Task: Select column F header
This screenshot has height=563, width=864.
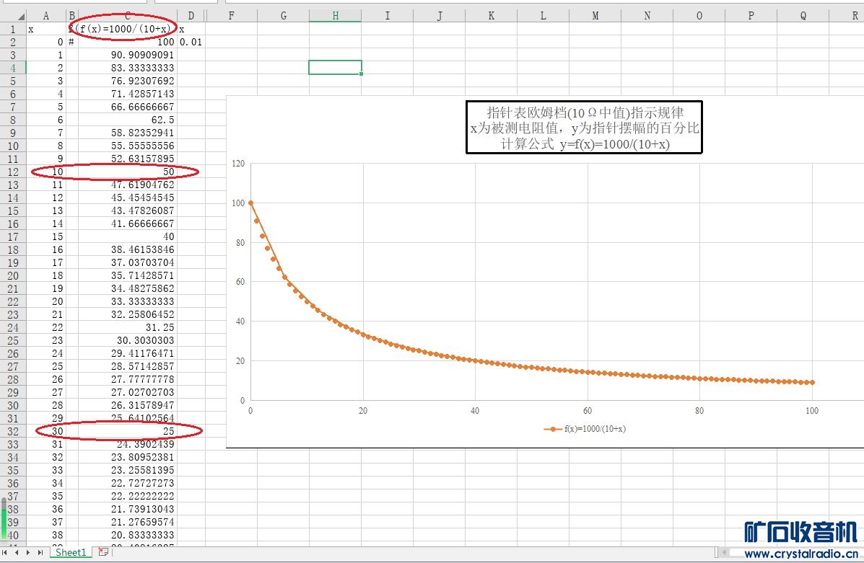Action: tap(231, 15)
